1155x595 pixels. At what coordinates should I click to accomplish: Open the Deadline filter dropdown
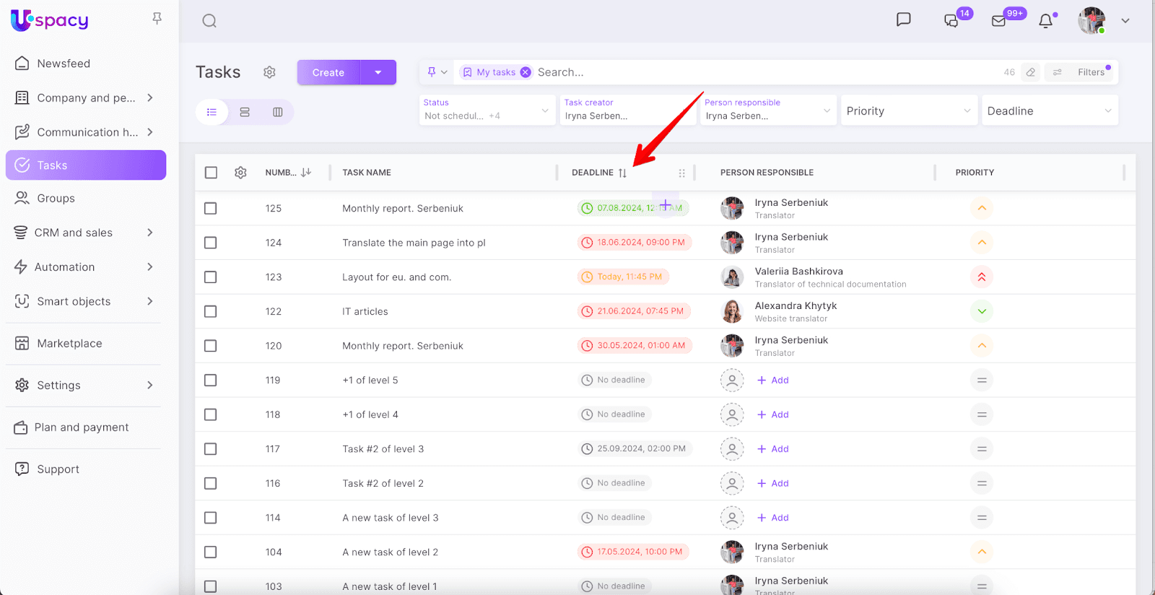pyautogui.click(x=1049, y=110)
